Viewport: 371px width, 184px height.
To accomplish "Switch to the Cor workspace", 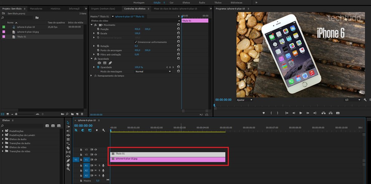I will [172, 2].
